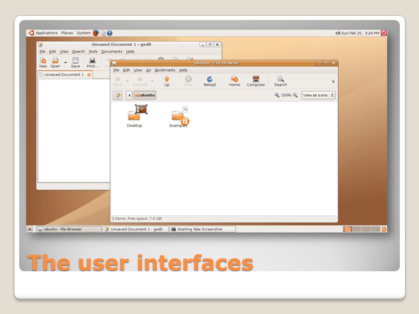Click the left path scroll arrow
419x314 pixels.
[x=129, y=95]
